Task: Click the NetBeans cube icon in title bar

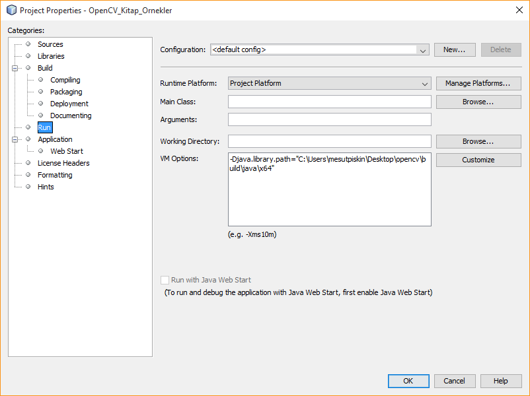Action: (x=11, y=10)
